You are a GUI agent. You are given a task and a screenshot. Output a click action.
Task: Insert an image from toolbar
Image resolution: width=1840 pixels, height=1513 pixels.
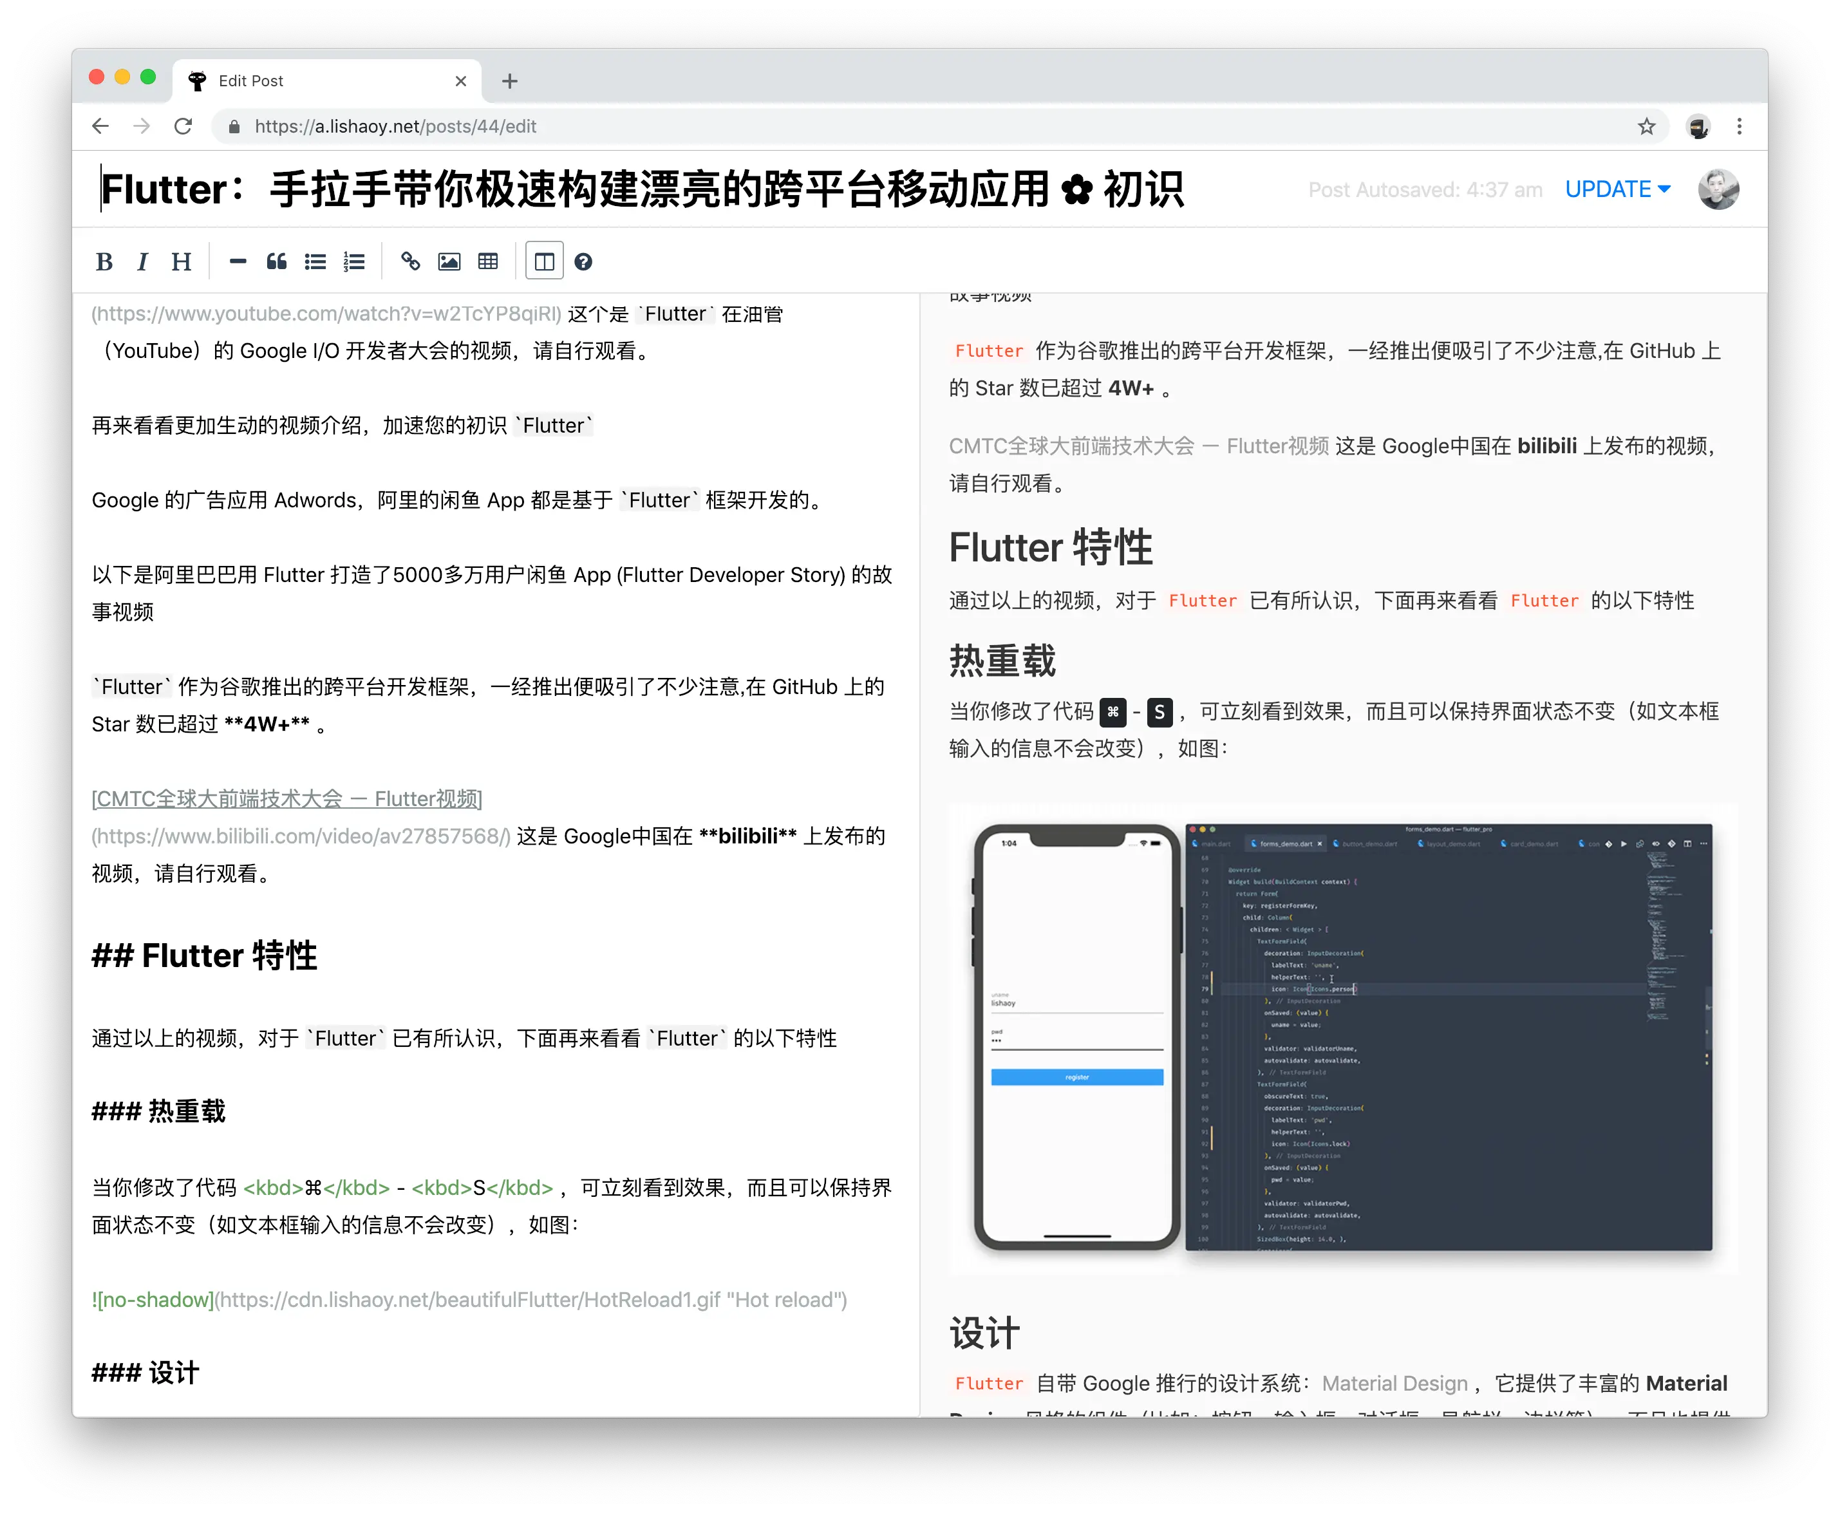coord(449,261)
